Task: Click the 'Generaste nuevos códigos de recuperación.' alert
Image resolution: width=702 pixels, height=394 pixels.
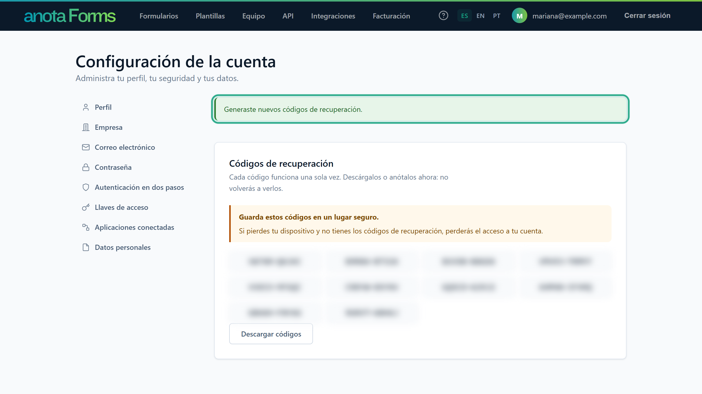Action: pos(420,109)
